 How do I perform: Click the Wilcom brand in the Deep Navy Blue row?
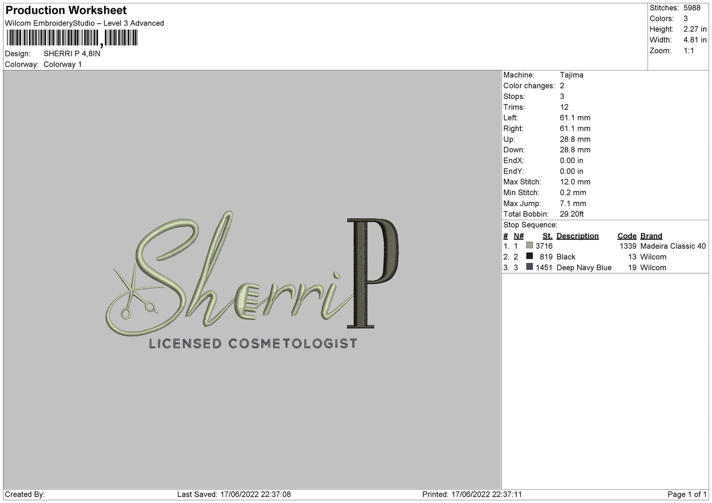click(x=653, y=268)
